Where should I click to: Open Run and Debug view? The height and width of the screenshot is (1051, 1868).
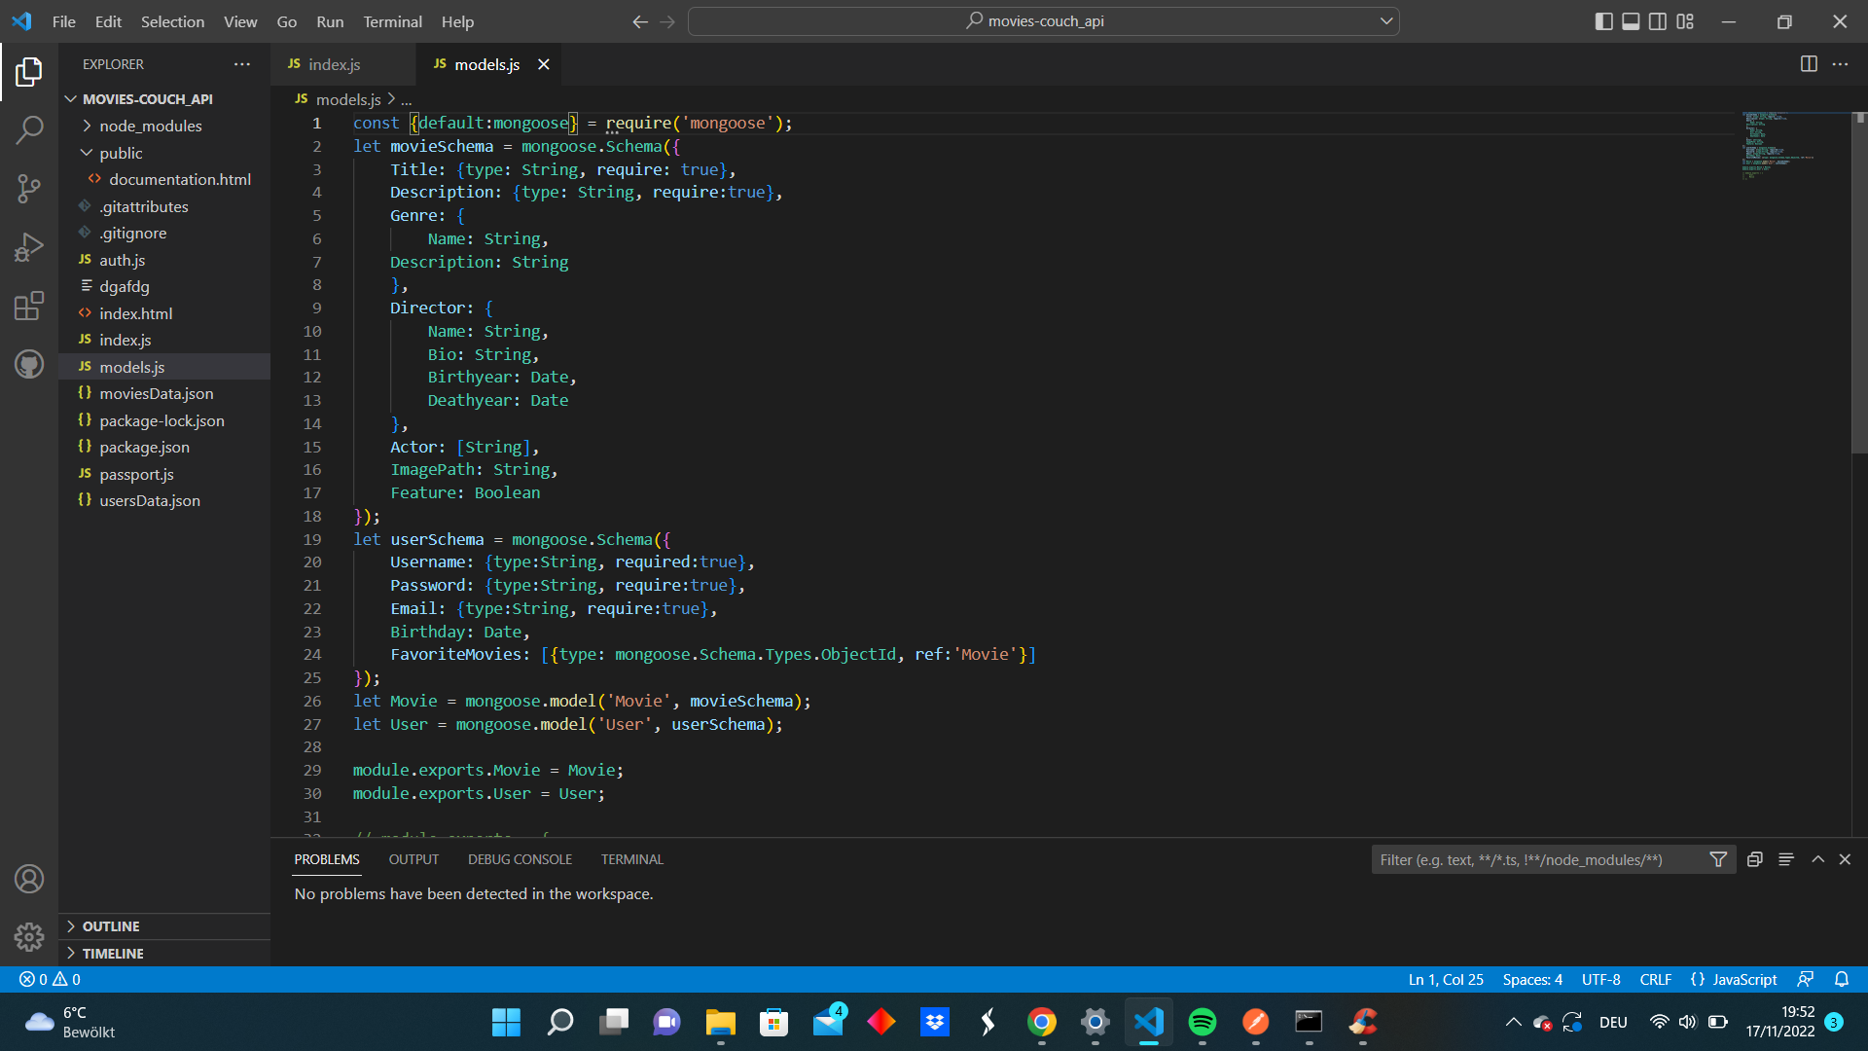click(x=29, y=247)
